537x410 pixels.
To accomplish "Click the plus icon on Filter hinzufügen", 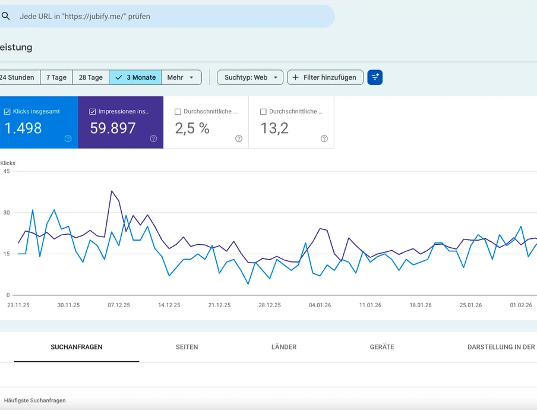I will click(295, 77).
